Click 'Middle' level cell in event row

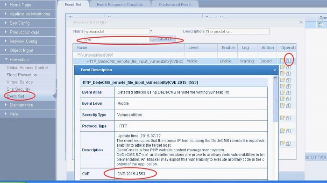(x=192, y=61)
